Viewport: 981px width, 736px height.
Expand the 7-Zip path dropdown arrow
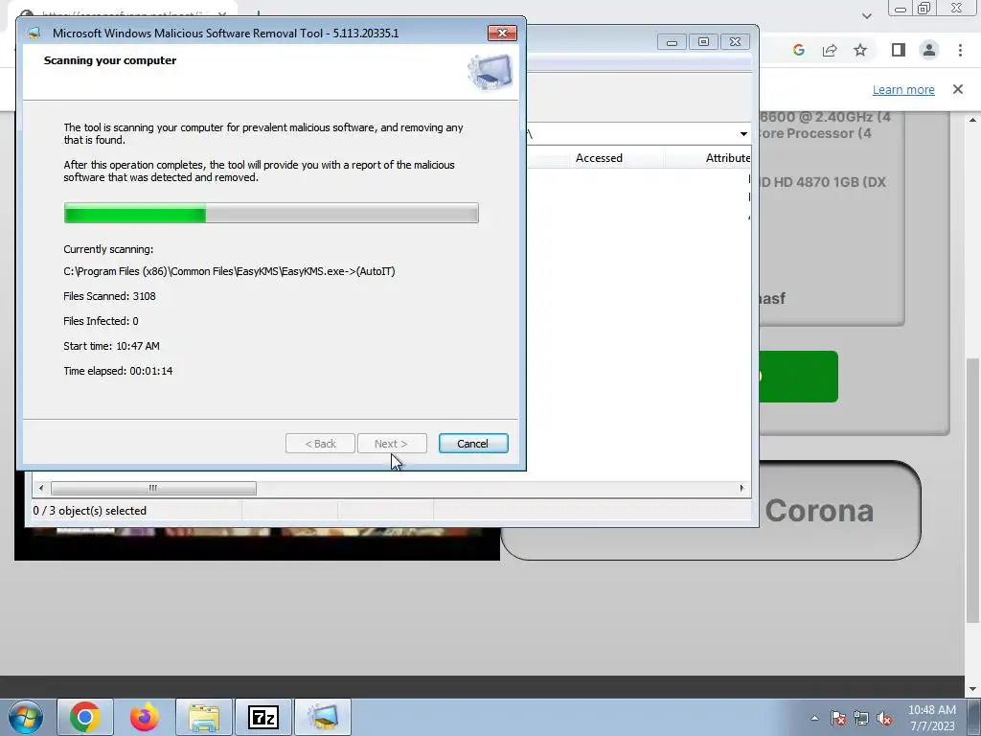[x=743, y=134]
